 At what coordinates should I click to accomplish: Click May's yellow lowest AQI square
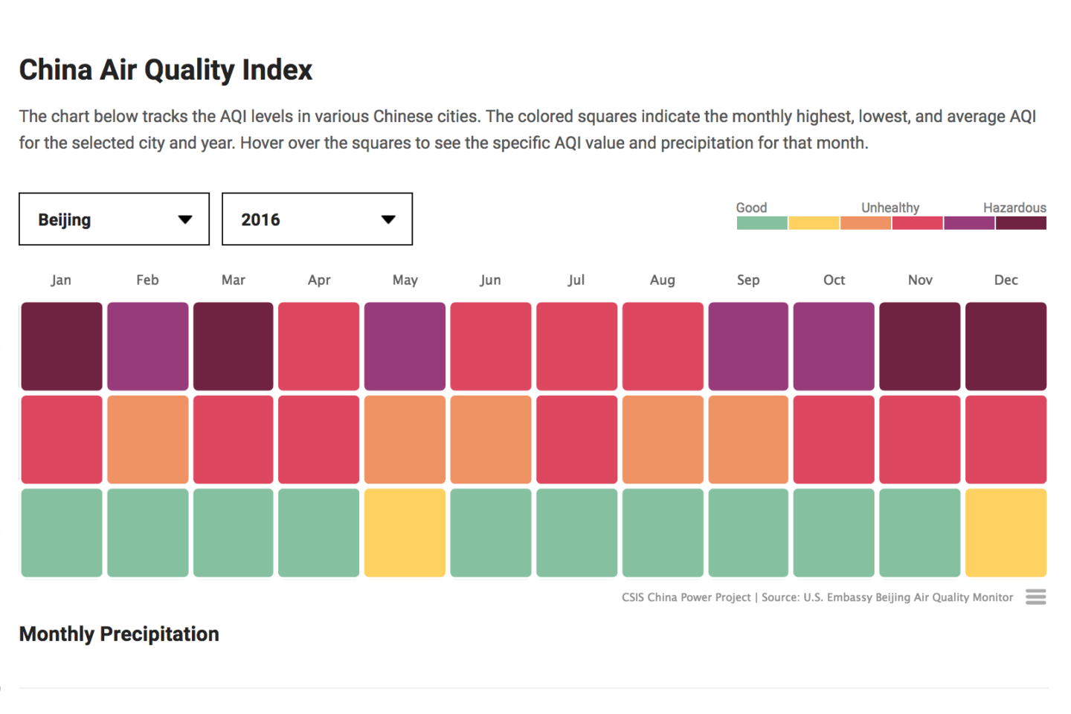(x=405, y=533)
